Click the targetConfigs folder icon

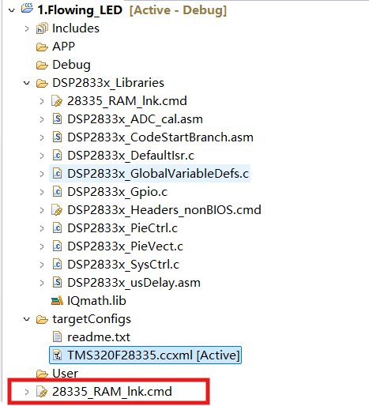click(42, 319)
